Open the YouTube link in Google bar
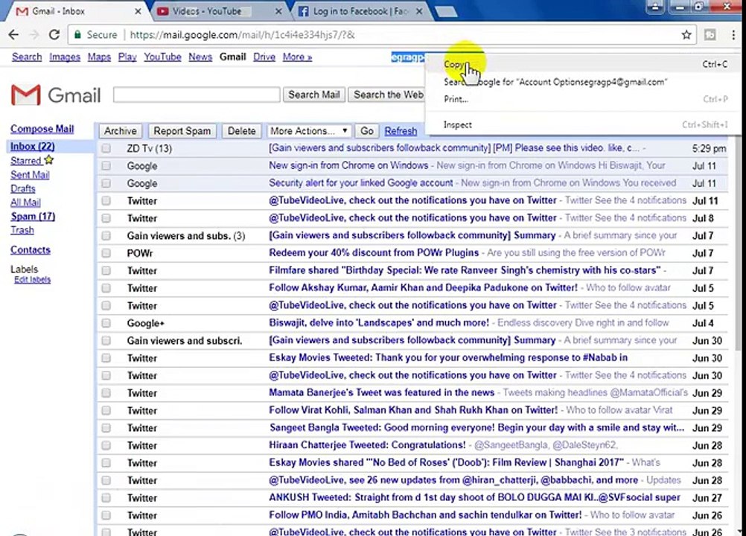The width and height of the screenshot is (746, 536). pos(163,57)
